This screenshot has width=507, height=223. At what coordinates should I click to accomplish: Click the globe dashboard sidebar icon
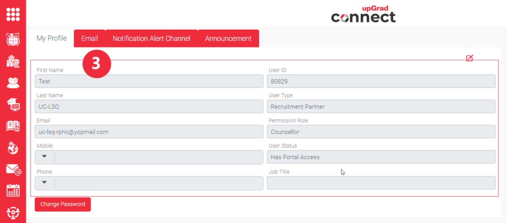13,40
